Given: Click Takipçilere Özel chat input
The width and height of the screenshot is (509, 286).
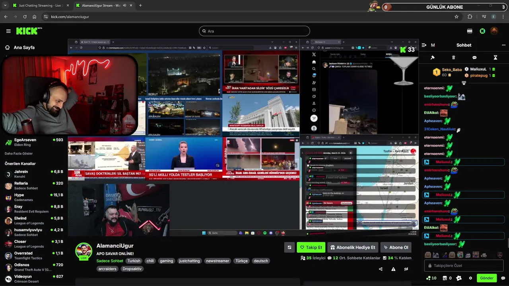Looking at the screenshot, I should coord(464,265).
